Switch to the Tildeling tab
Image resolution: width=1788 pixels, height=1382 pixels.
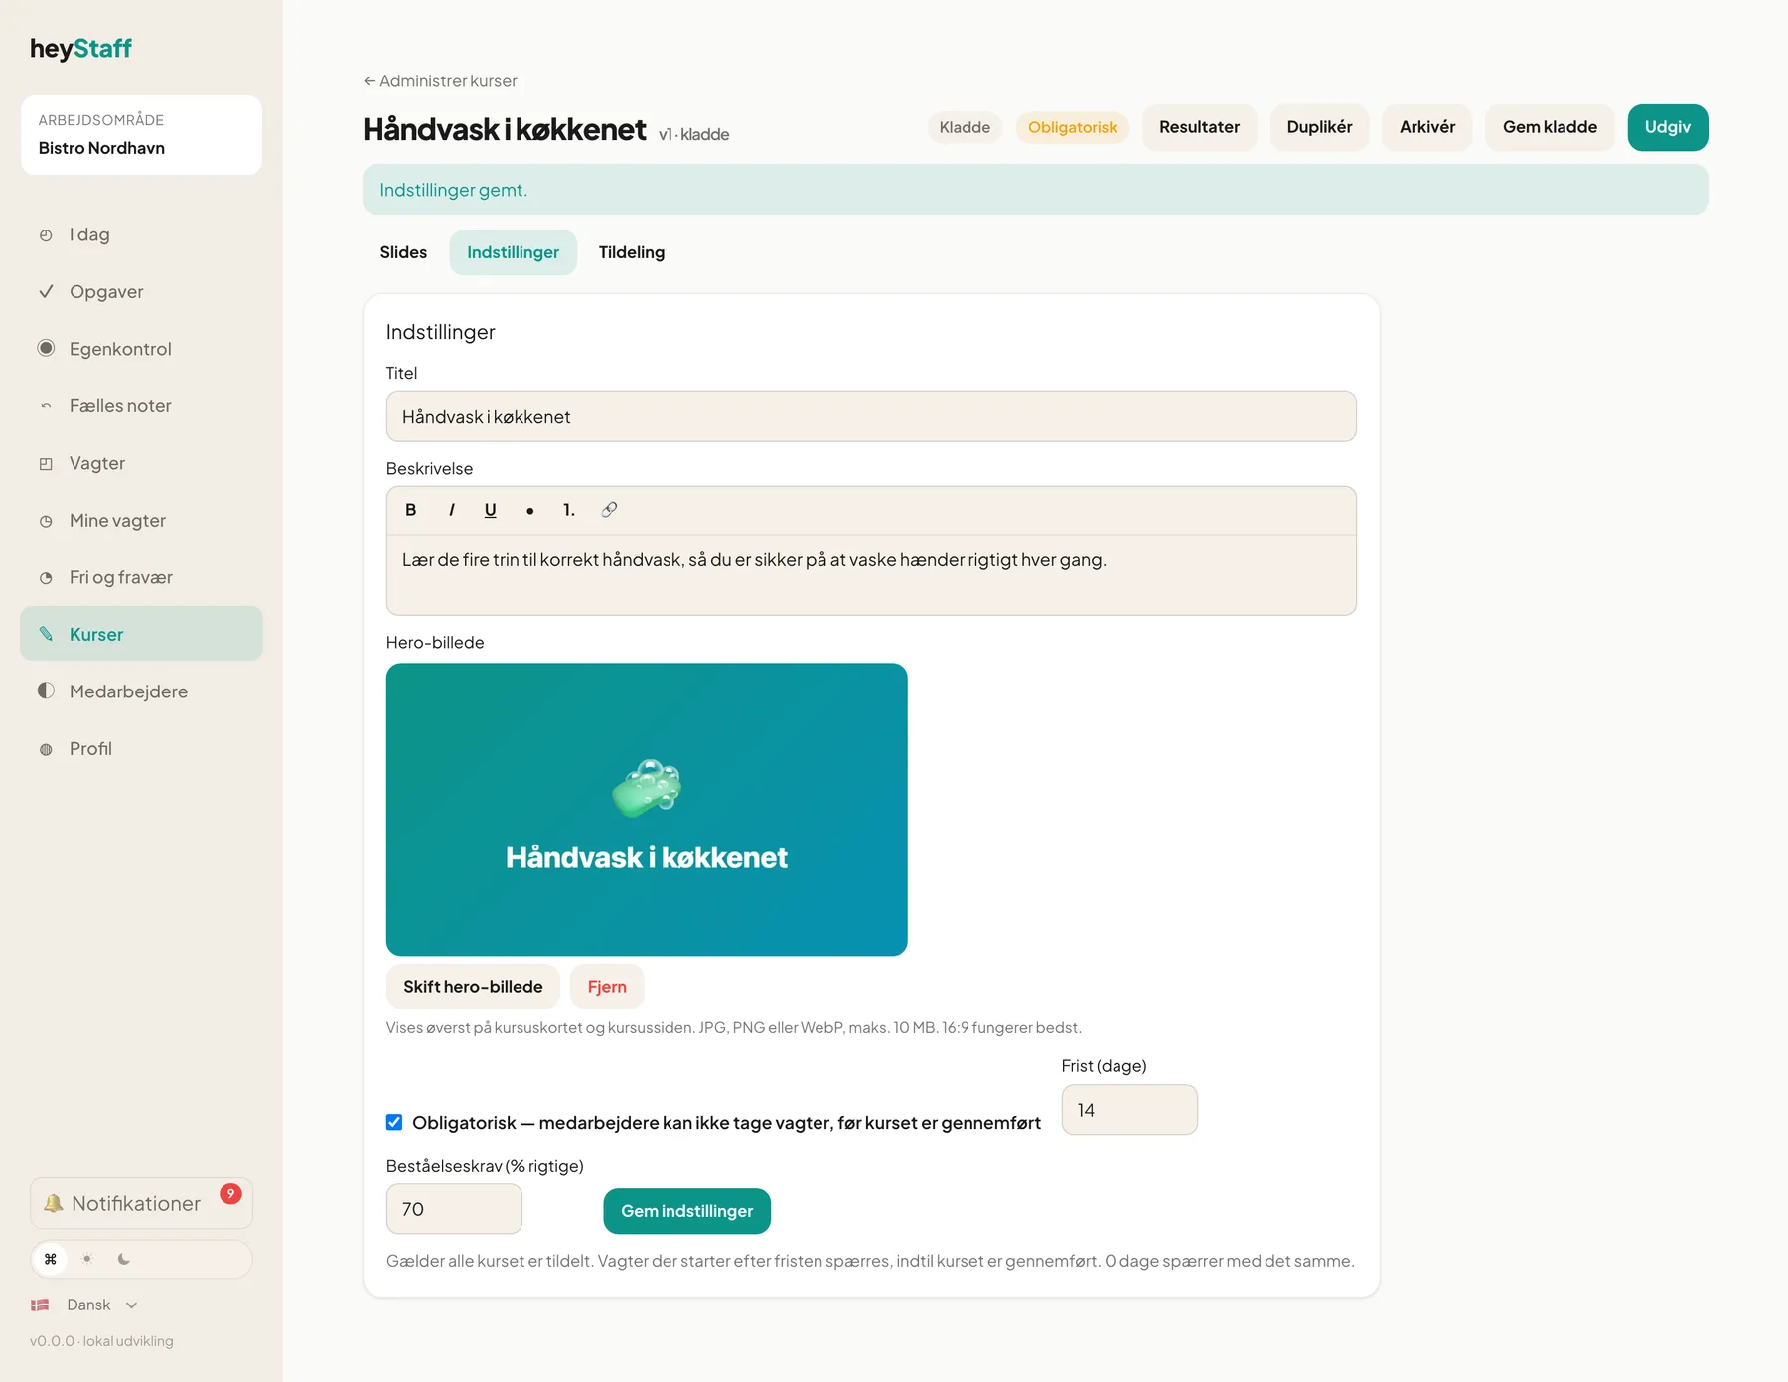tap(632, 252)
